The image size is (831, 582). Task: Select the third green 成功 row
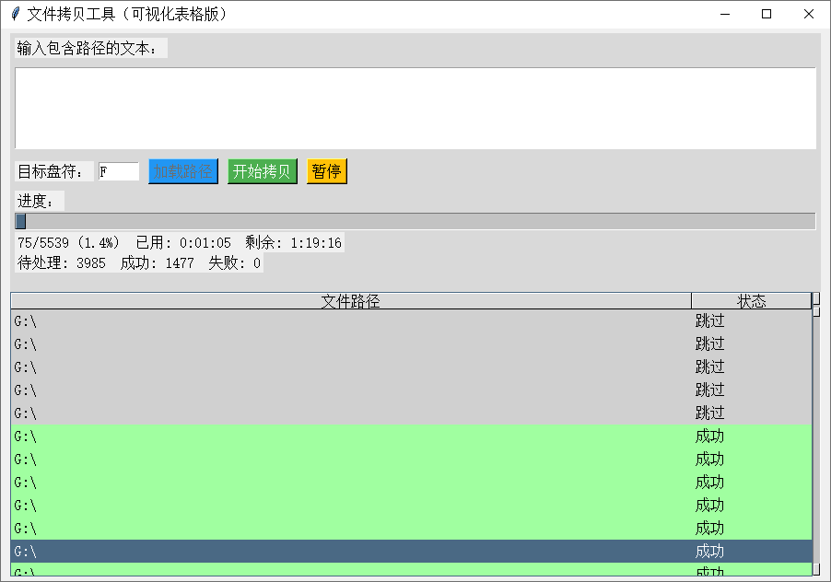point(411,483)
